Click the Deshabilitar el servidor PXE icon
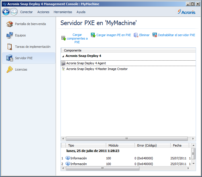This screenshot has height=177, width=202. [155, 35]
